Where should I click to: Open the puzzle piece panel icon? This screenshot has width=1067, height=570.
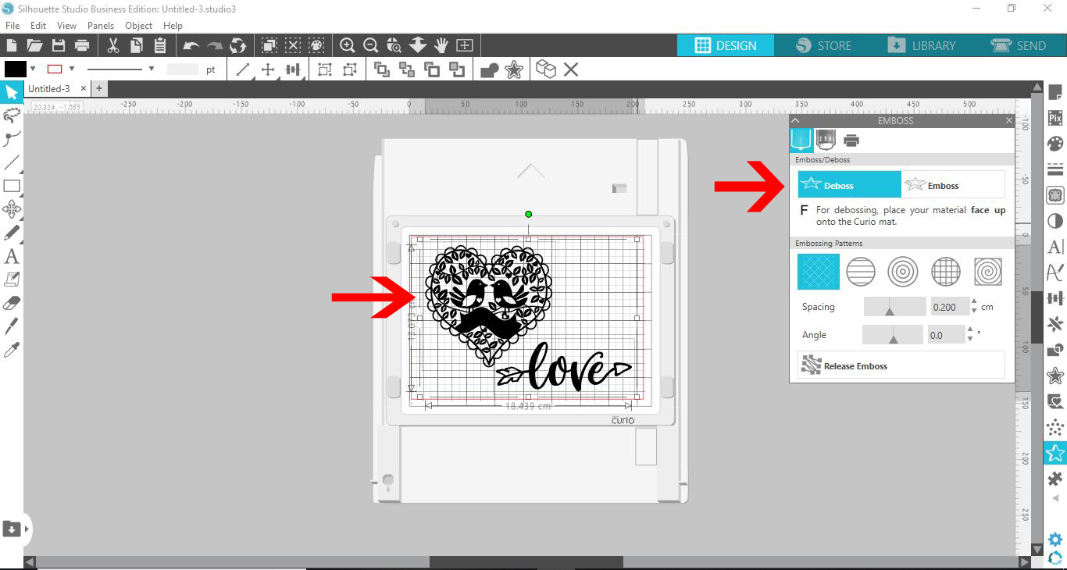1055,478
